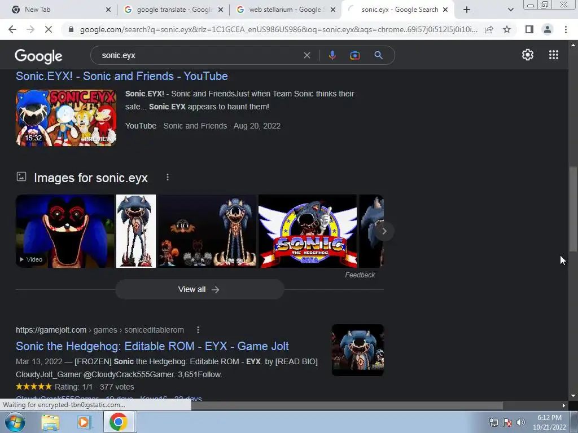578x433 pixels.
Task: Open the network tray icon
Action: [x=493, y=422]
